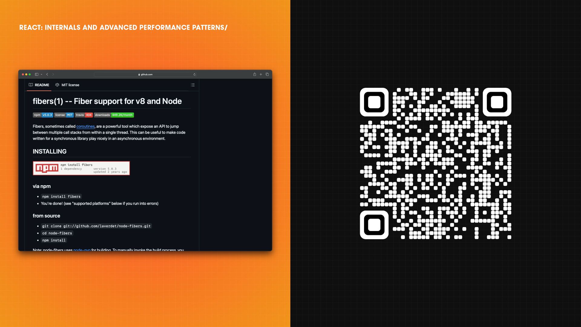Switch to the README tab
The image size is (581, 327).
(39, 85)
